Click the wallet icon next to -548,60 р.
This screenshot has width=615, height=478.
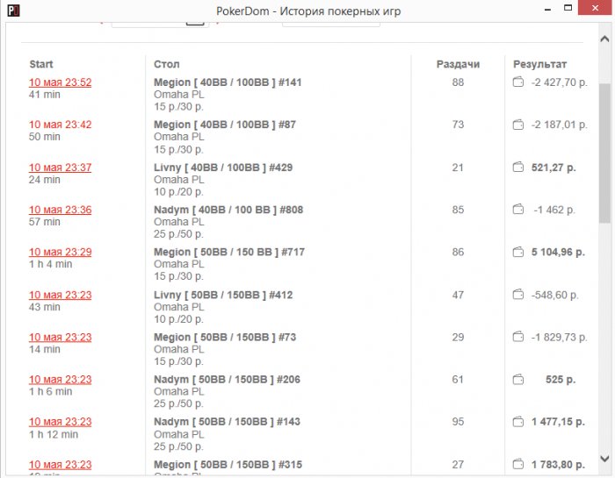518,295
